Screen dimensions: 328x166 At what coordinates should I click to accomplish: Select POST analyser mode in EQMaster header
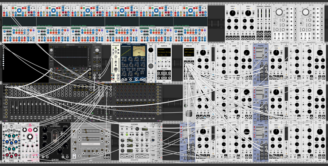(x=64, y=47)
